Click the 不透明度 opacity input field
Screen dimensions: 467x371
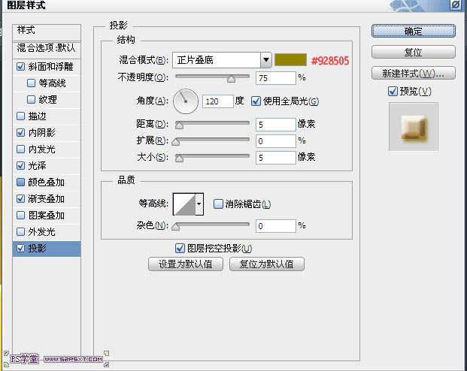(x=274, y=77)
